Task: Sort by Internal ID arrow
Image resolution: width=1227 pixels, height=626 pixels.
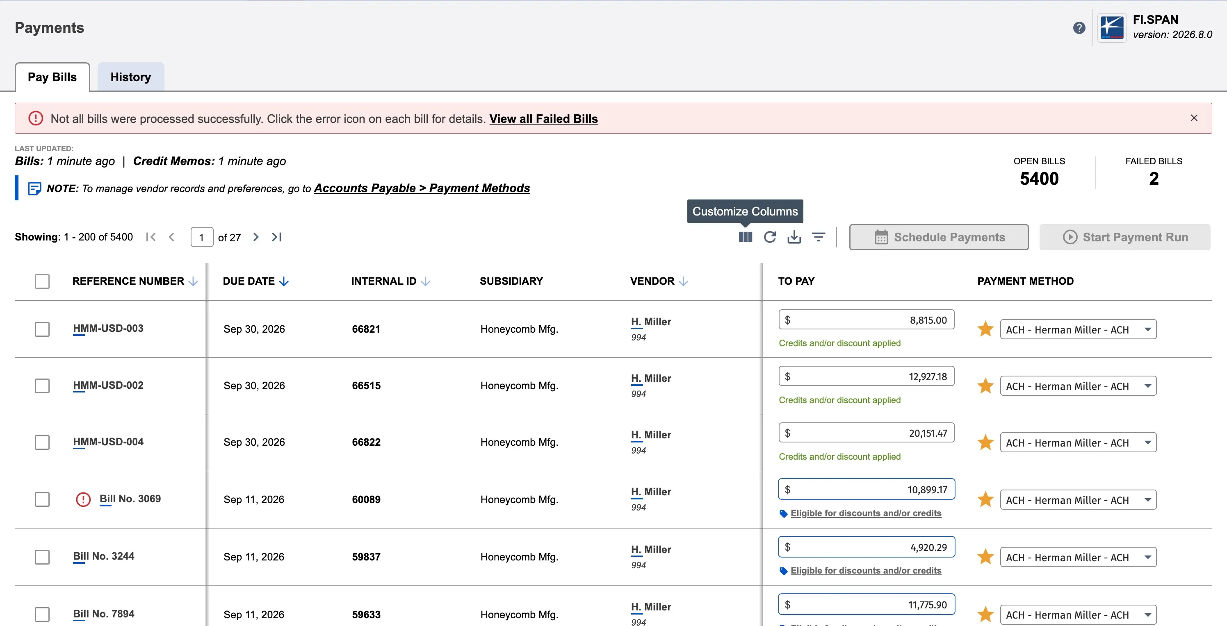Action: click(x=425, y=281)
